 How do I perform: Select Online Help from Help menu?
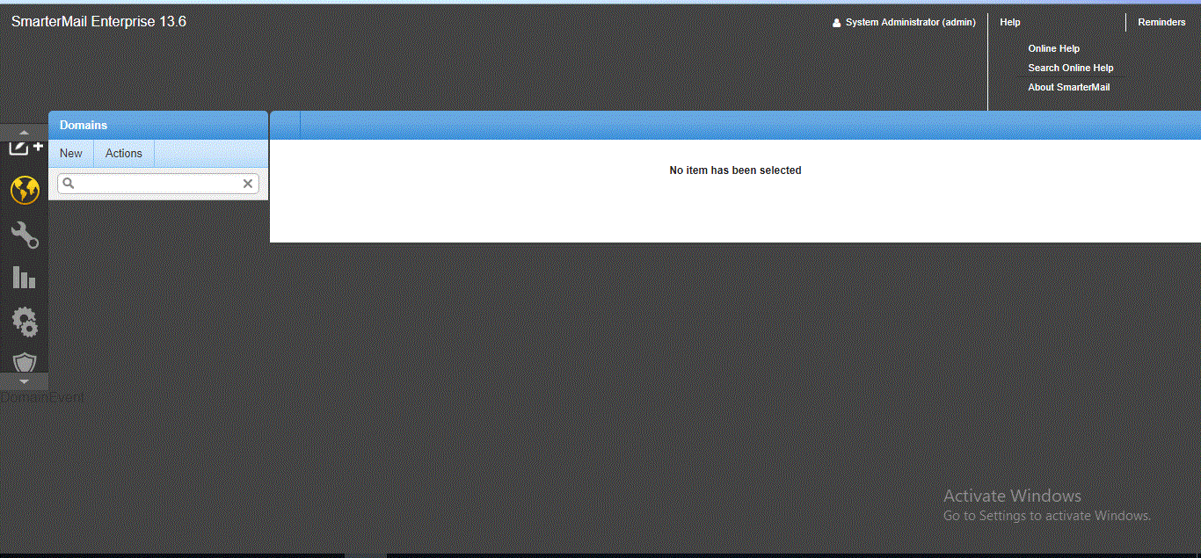[x=1053, y=48]
